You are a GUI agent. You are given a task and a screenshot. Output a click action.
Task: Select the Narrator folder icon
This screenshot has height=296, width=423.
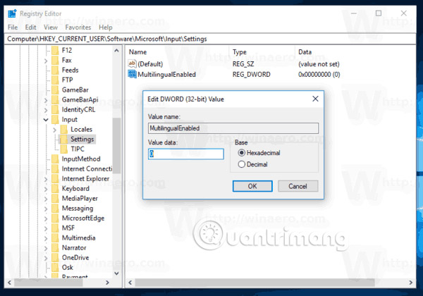[x=55, y=248]
